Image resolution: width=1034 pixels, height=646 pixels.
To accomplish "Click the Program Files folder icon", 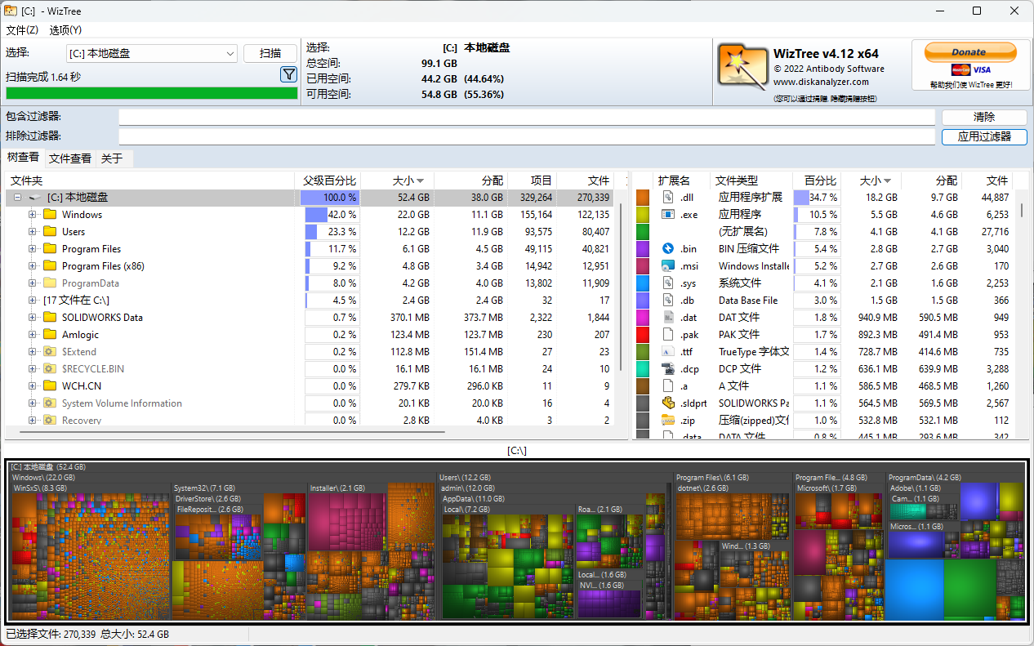I will [x=50, y=249].
